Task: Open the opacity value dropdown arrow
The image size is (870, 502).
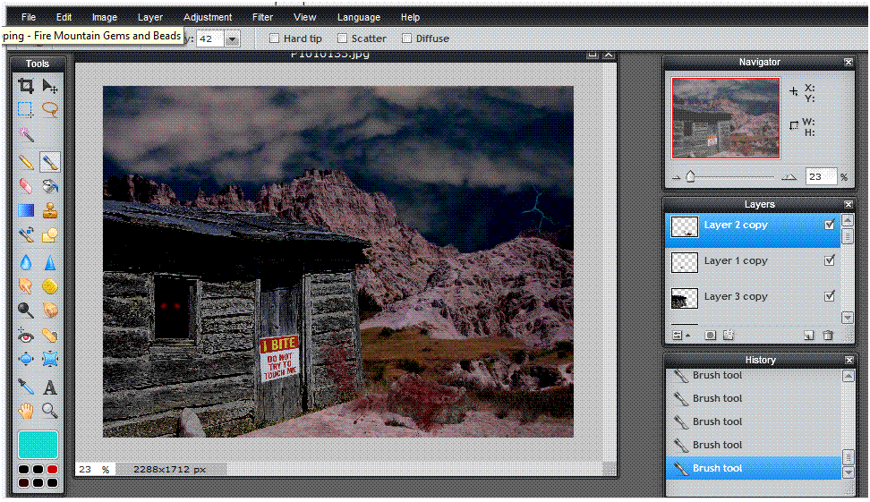Action: [232, 38]
